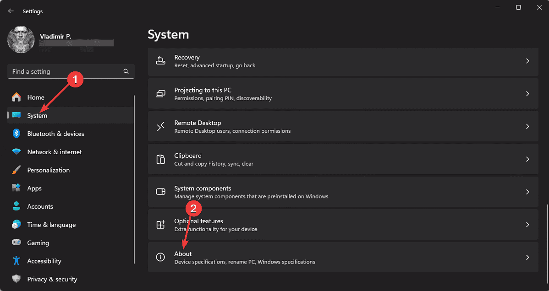Expand the Projecting to this PC chevron
549x291 pixels.
(x=527, y=93)
